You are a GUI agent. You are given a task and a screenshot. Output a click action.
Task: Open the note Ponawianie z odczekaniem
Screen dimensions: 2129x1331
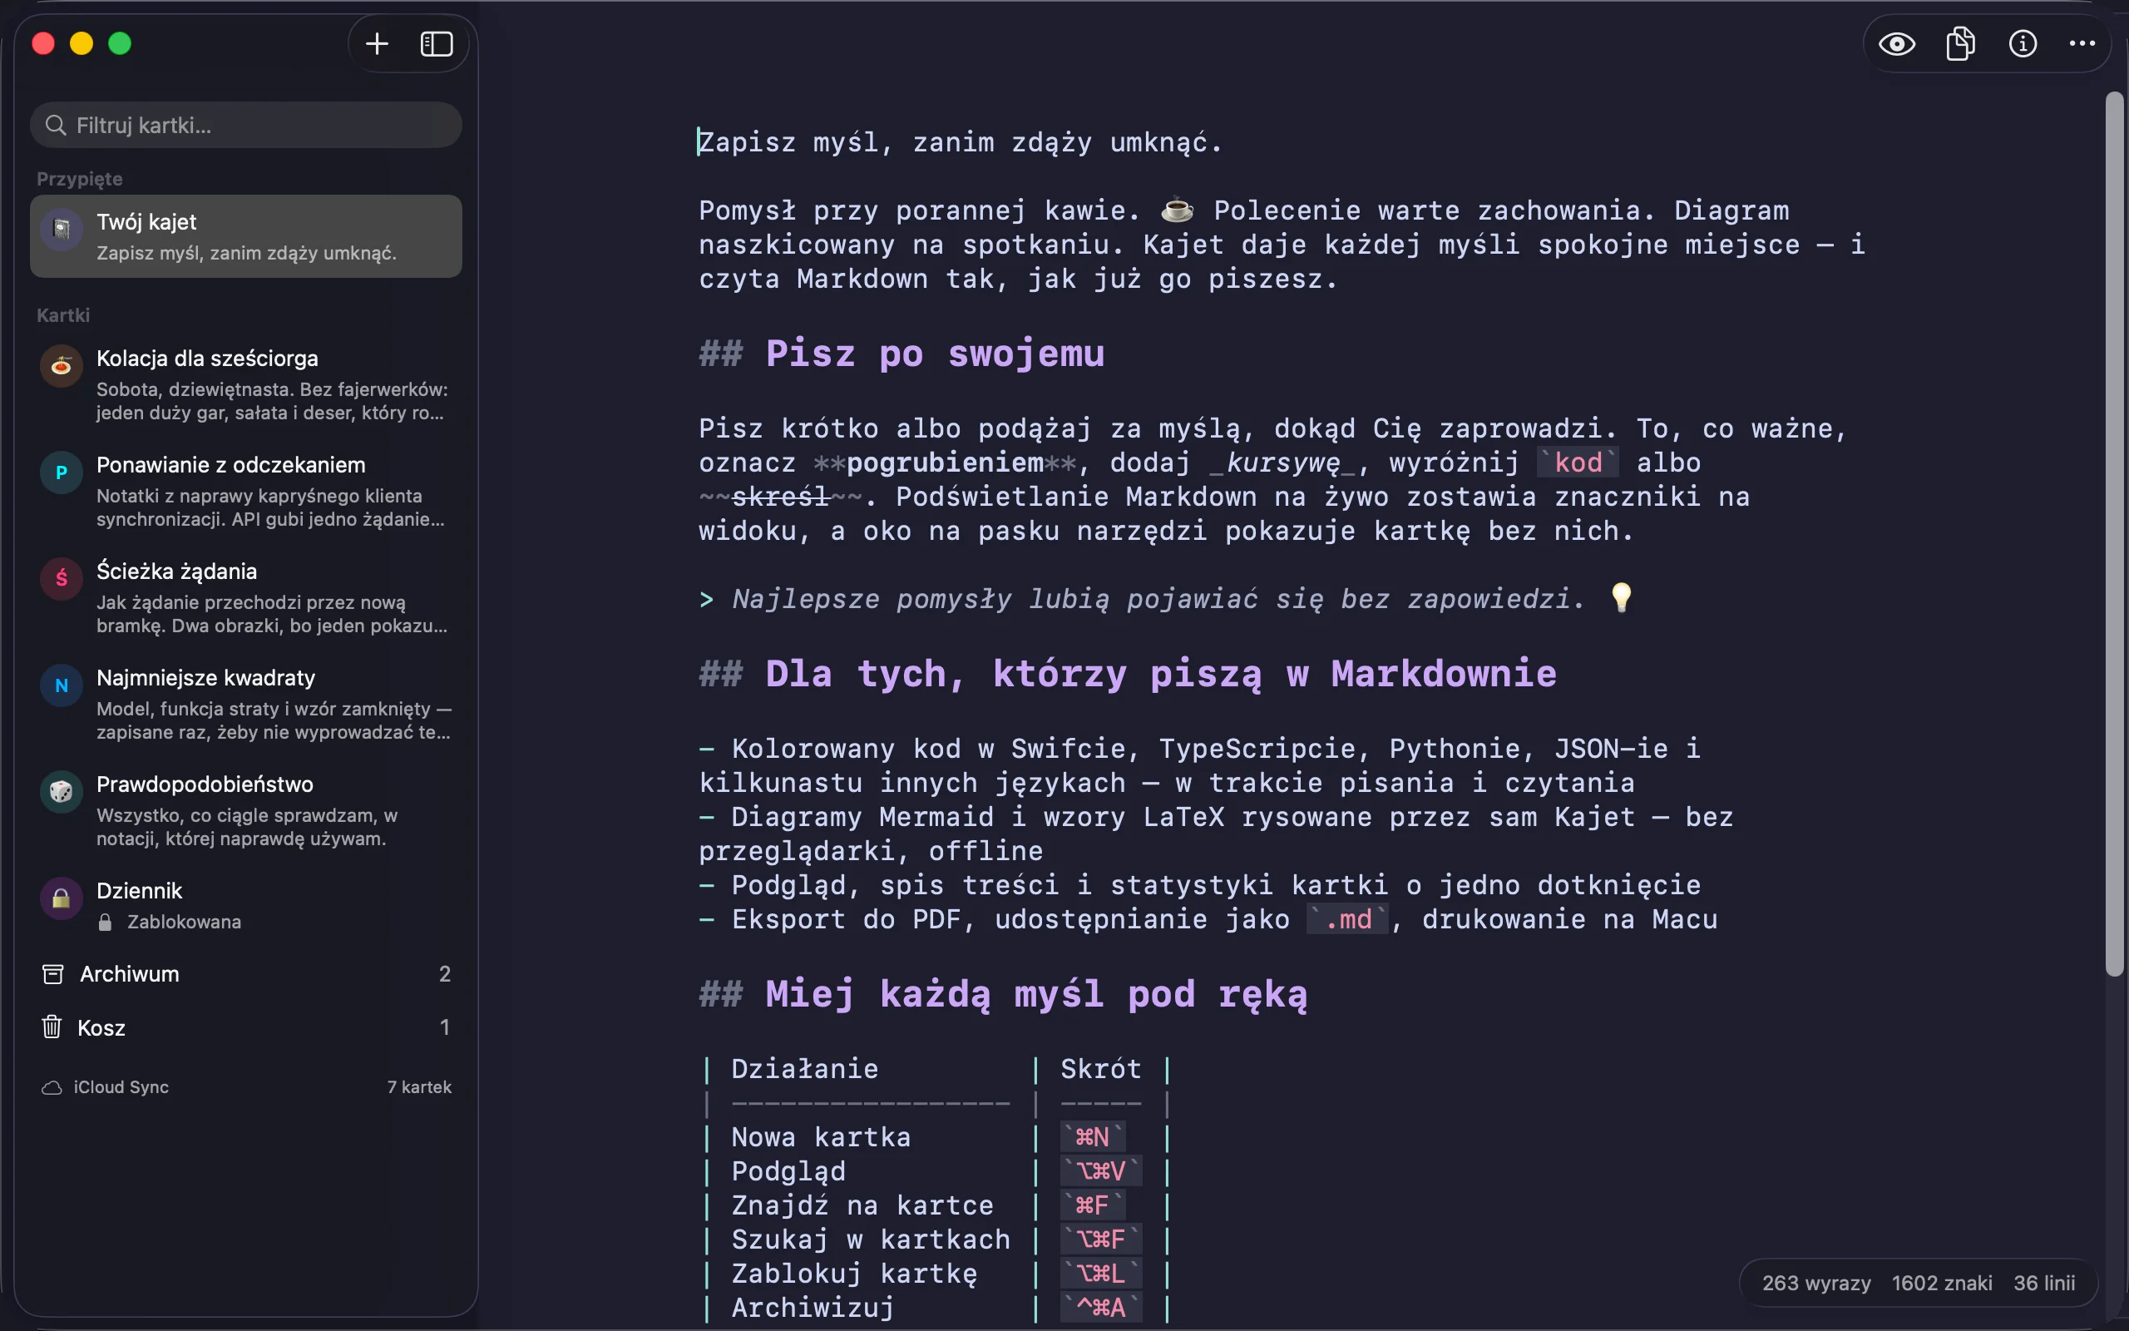click(x=246, y=491)
